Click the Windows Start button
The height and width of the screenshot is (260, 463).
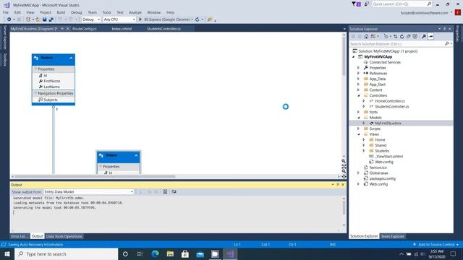pyautogui.click(x=7, y=253)
